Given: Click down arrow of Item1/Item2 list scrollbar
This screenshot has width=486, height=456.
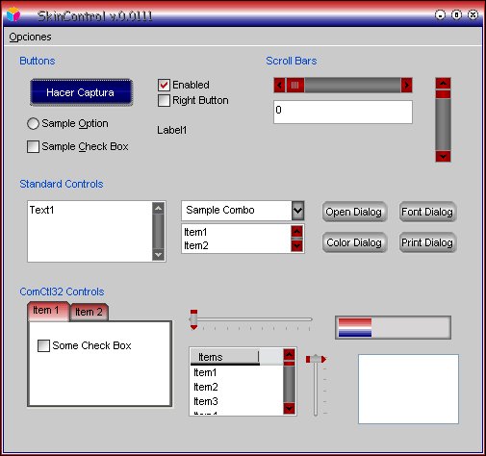Looking at the screenshot, I should tap(297, 245).
